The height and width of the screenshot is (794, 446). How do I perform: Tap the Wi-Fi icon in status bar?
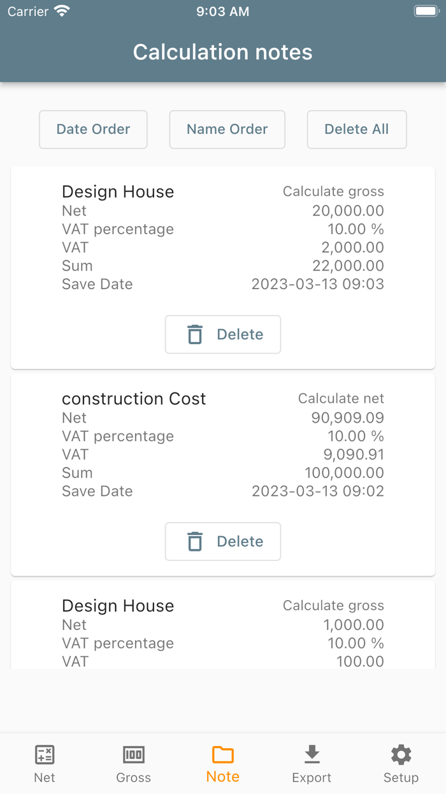click(x=61, y=11)
